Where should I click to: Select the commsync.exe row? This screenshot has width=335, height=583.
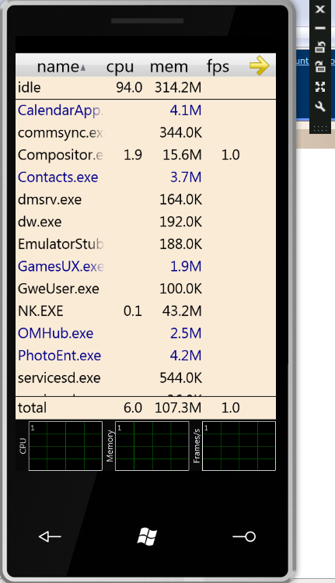pyautogui.click(x=145, y=133)
